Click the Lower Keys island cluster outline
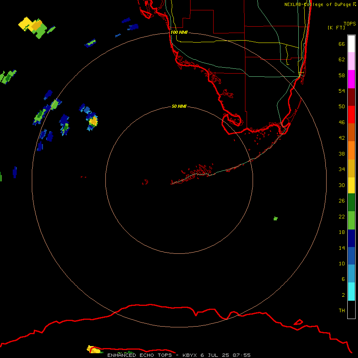Screen dimensions: 358x358 tap(197, 172)
